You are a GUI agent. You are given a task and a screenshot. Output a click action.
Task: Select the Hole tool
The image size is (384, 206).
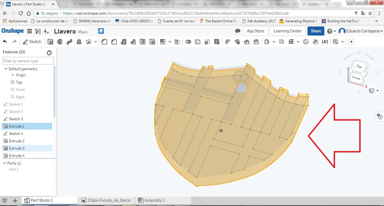click(x=152, y=42)
